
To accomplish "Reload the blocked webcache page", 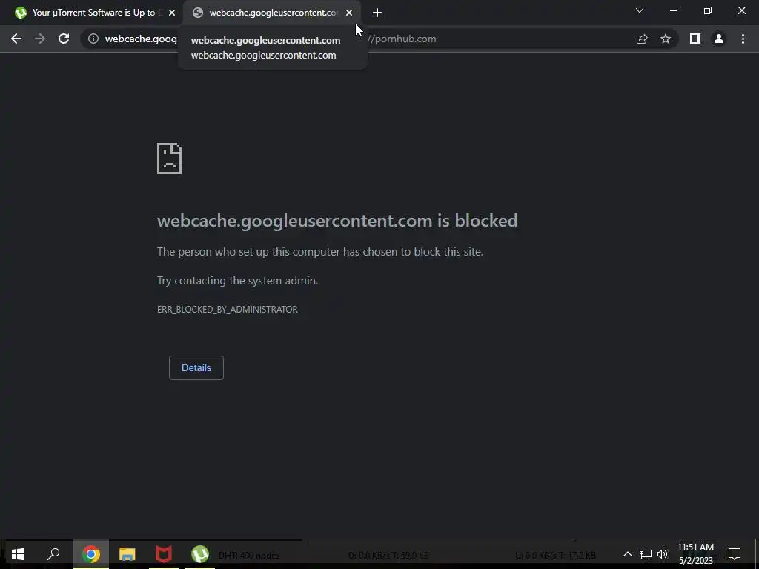I will [64, 39].
